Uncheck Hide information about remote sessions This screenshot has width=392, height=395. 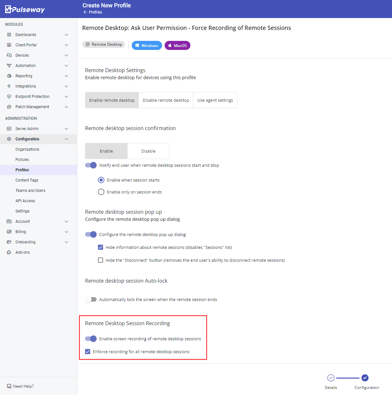click(x=100, y=247)
